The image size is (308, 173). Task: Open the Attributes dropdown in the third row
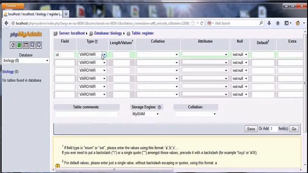(x=205, y=70)
